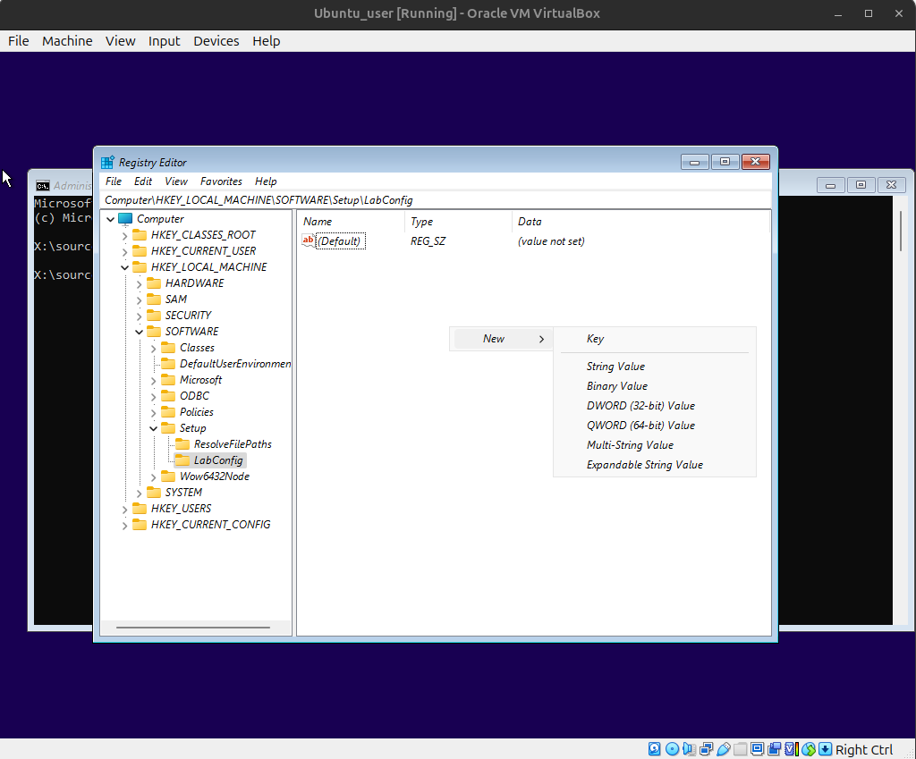916x759 pixels.
Task: Click the ODBC folder icon
Action: pyautogui.click(x=168, y=396)
